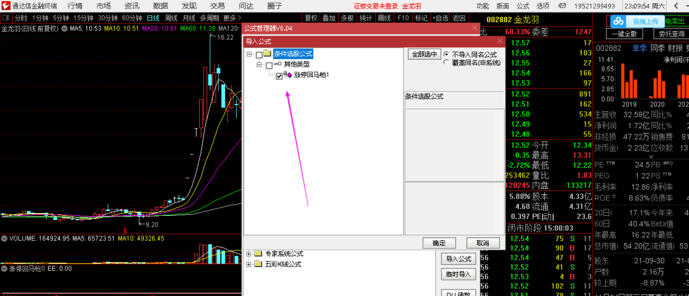This screenshot has height=296, width=689.
Task: Open the 圈子 menu
Action: click(275, 6)
